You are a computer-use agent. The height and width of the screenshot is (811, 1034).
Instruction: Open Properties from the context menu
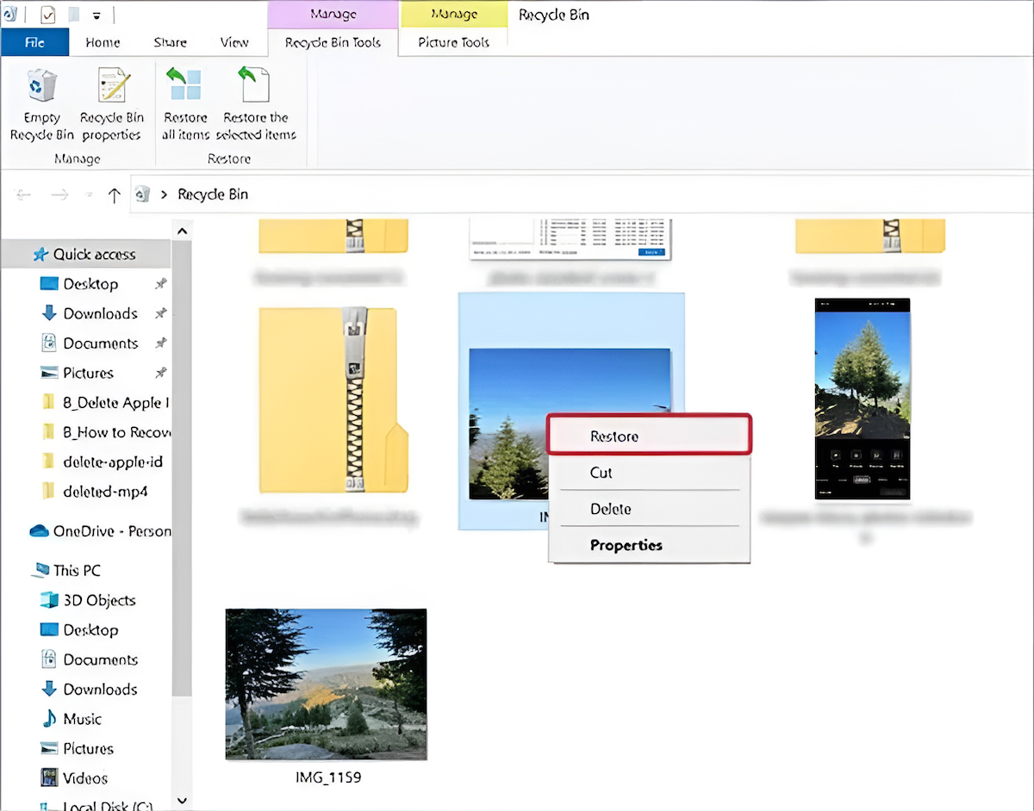(x=626, y=545)
